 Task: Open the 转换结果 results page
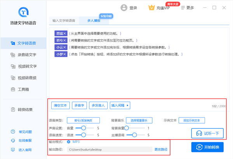point(23,110)
